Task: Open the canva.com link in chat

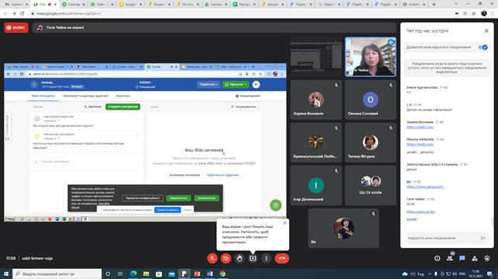Action: pos(425,187)
